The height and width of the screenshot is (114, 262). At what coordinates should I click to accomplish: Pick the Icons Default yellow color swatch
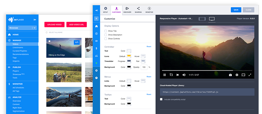coord(129,56)
